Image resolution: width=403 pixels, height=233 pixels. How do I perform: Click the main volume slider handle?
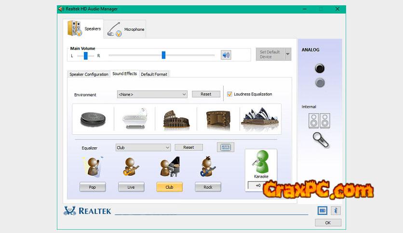tap(163, 55)
